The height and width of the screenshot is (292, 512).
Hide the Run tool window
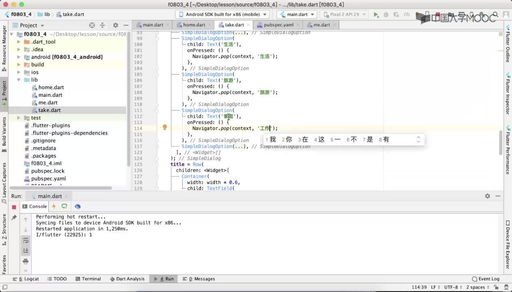pos(498,196)
